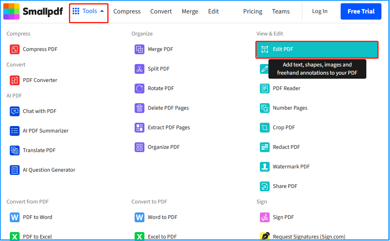Select the Compress PDF tool link
This screenshot has width=390, height=241.
(x=40, y=49)
